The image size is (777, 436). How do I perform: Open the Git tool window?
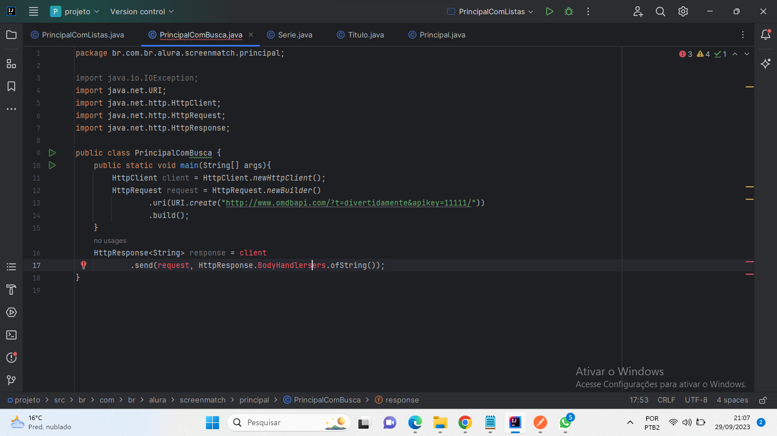(x=11, y=380)
